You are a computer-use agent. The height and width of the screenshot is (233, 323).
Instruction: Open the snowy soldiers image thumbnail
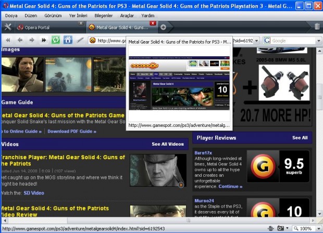68,74
